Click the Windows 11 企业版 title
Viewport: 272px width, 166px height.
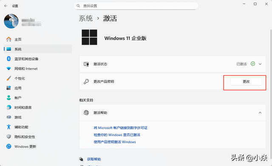click(125, 38)
